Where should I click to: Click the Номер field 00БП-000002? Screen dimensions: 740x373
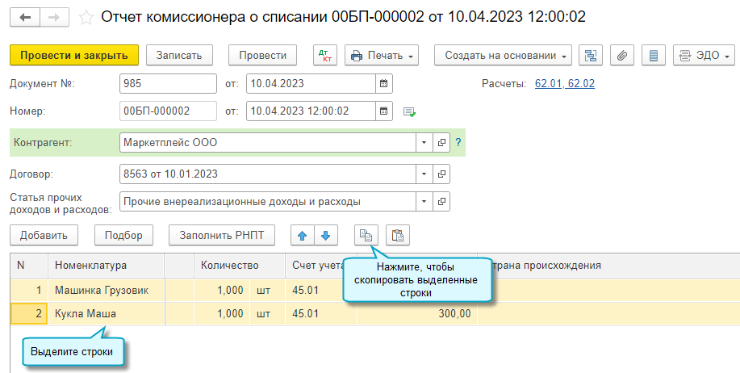point(168,111)
